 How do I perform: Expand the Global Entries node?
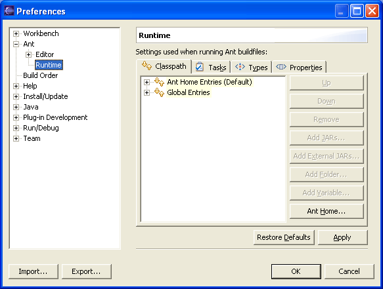click(x=146, y=92)
